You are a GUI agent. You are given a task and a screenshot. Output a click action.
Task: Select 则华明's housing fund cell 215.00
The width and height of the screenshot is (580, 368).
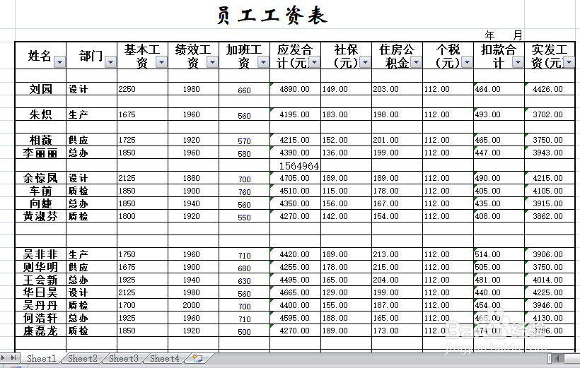pos(397,267)
